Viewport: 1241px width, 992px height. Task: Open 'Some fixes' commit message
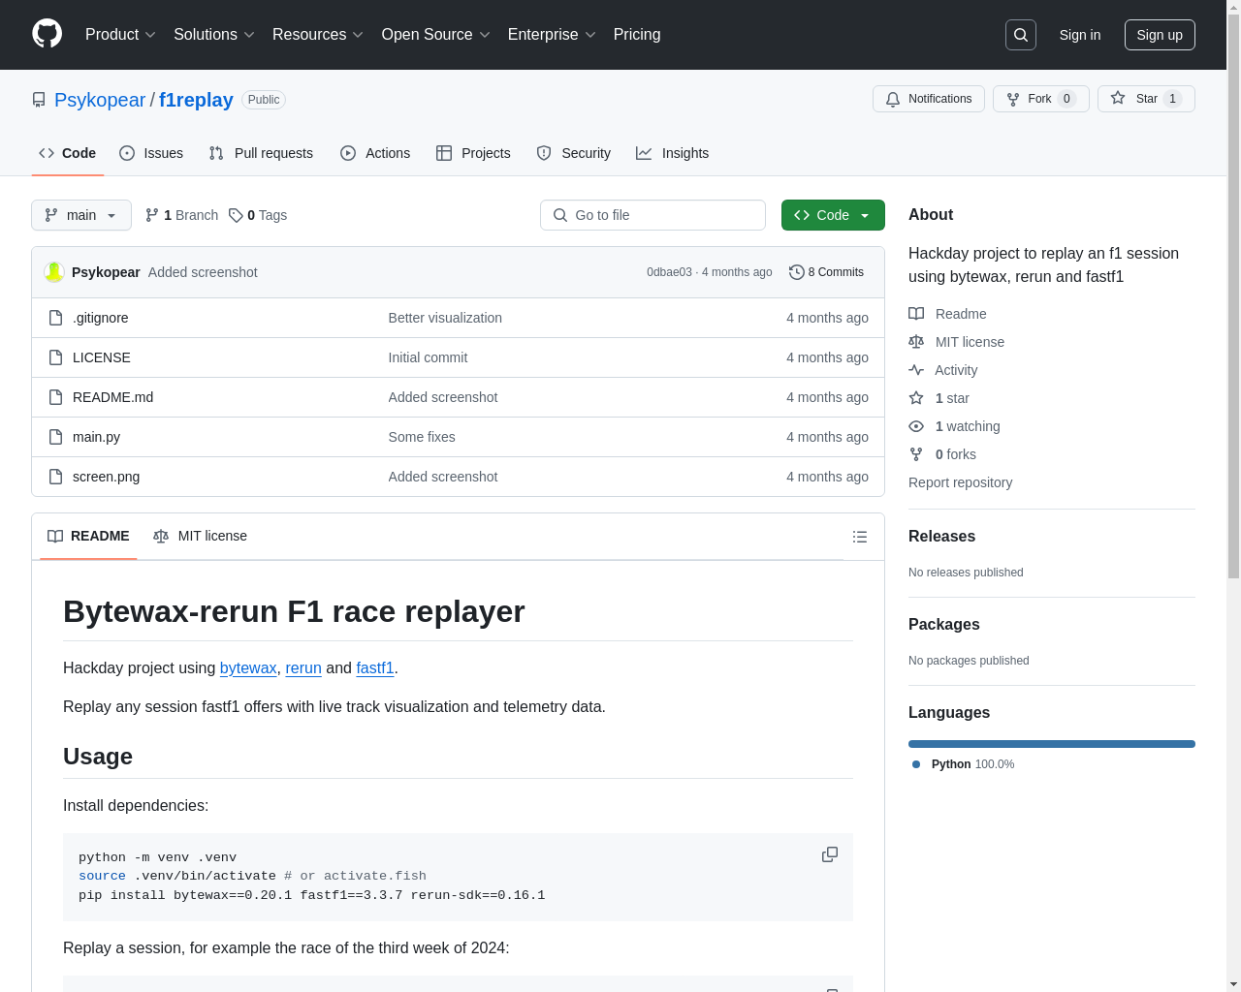[422, 437]
